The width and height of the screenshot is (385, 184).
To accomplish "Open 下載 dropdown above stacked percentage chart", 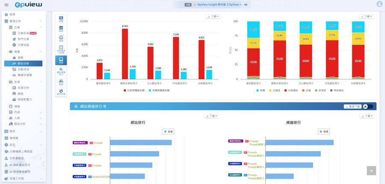I will coord(366,16).
